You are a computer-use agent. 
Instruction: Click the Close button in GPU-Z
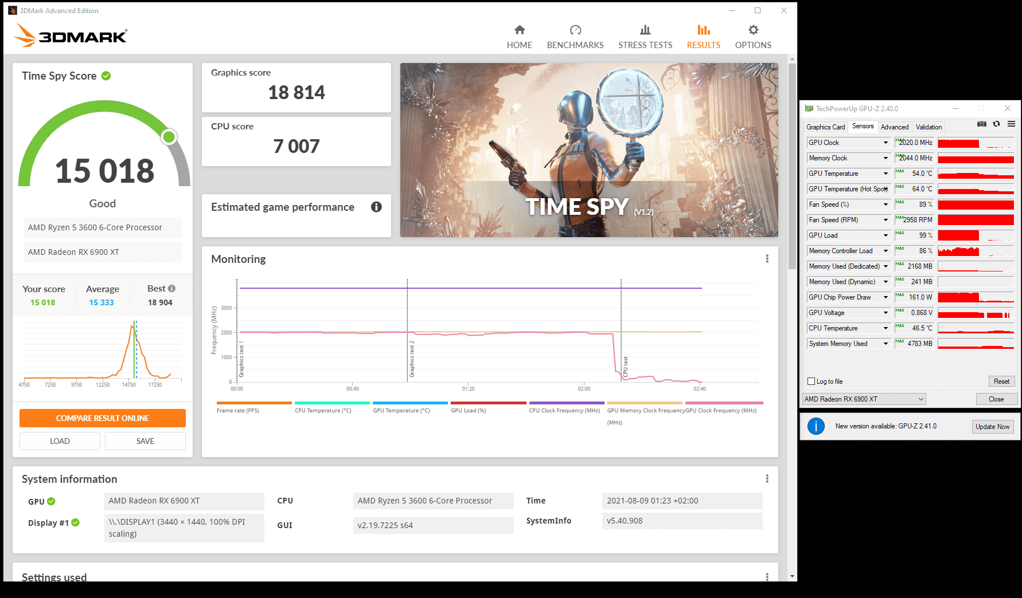996,399
